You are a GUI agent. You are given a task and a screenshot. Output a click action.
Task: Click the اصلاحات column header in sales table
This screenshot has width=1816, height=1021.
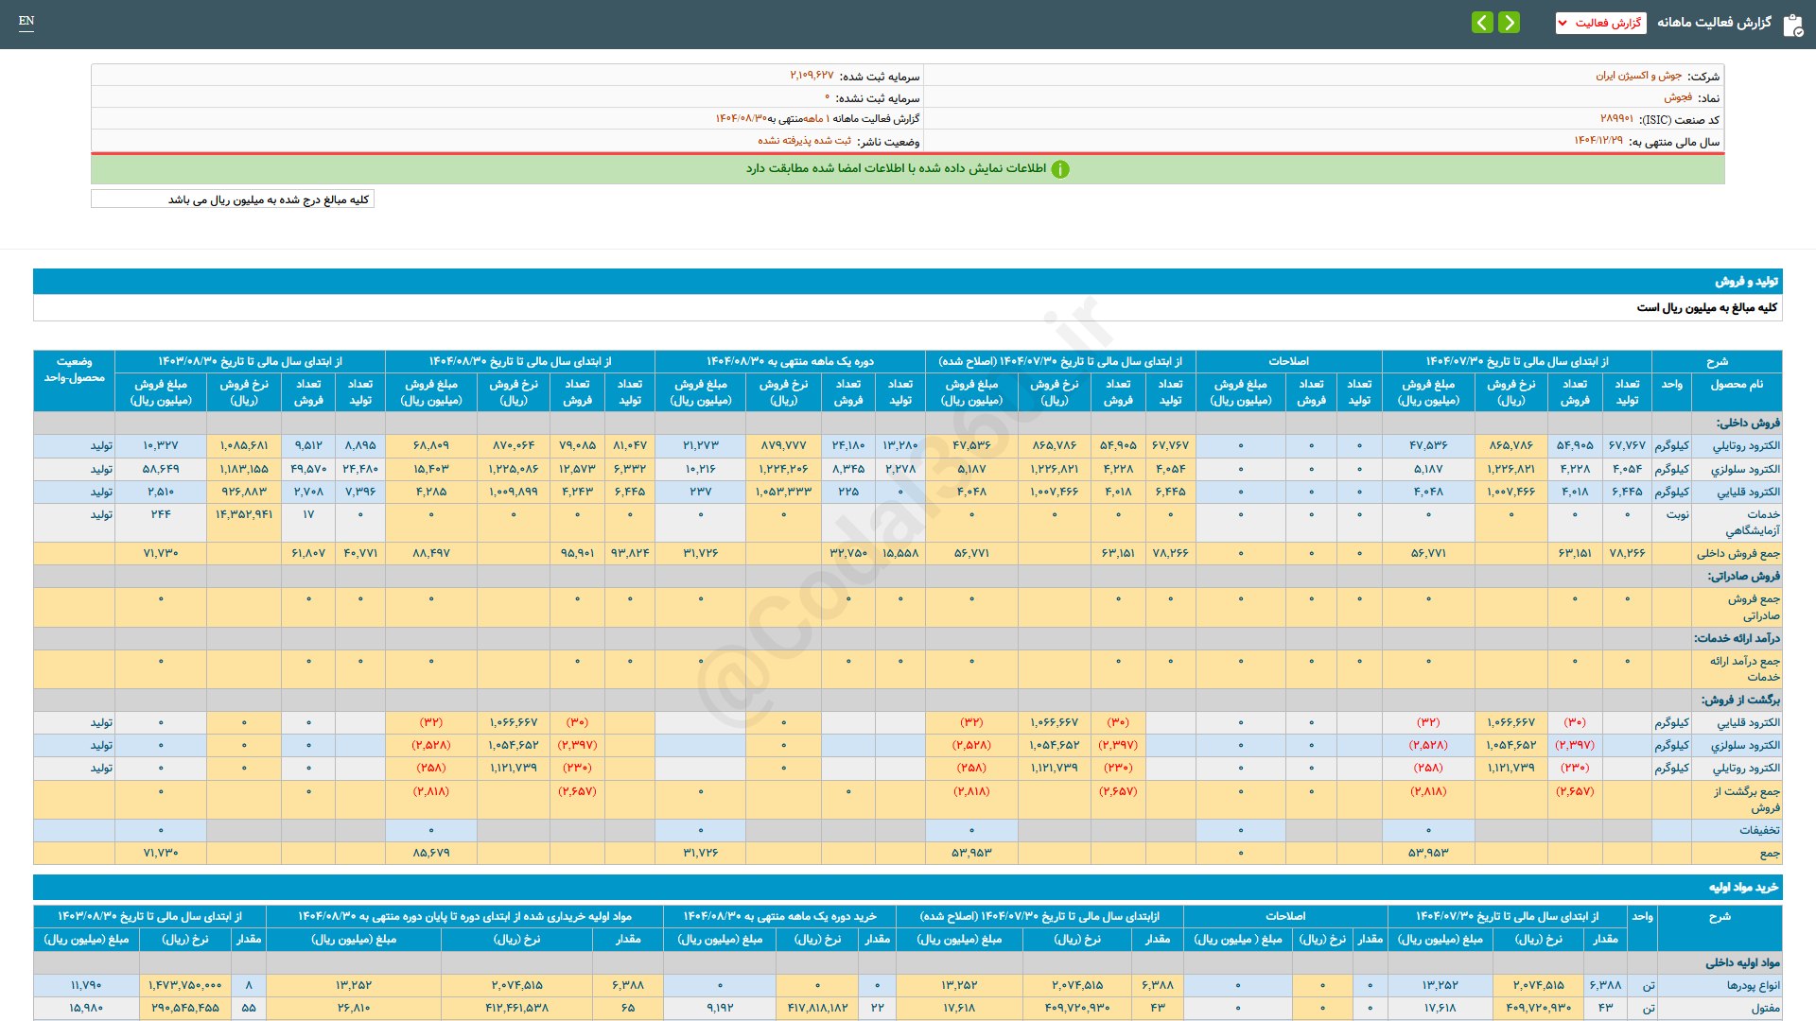1288,361
